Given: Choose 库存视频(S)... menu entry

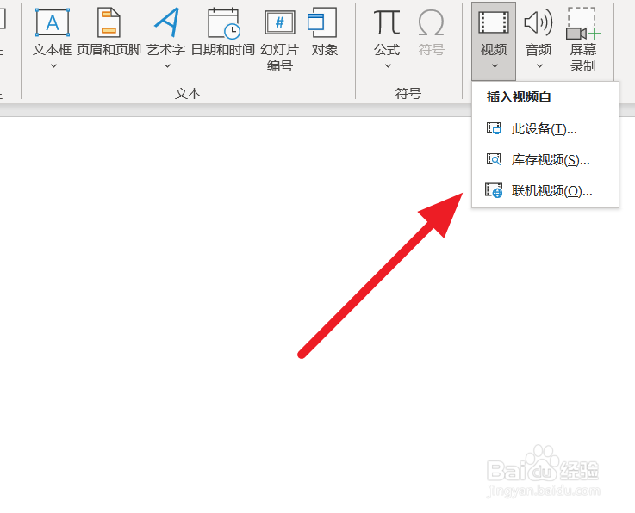Looking at the screenshot, I should coord(545,160).
